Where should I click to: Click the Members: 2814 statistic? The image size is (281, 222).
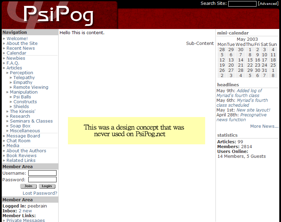click(x=234, y=147)
